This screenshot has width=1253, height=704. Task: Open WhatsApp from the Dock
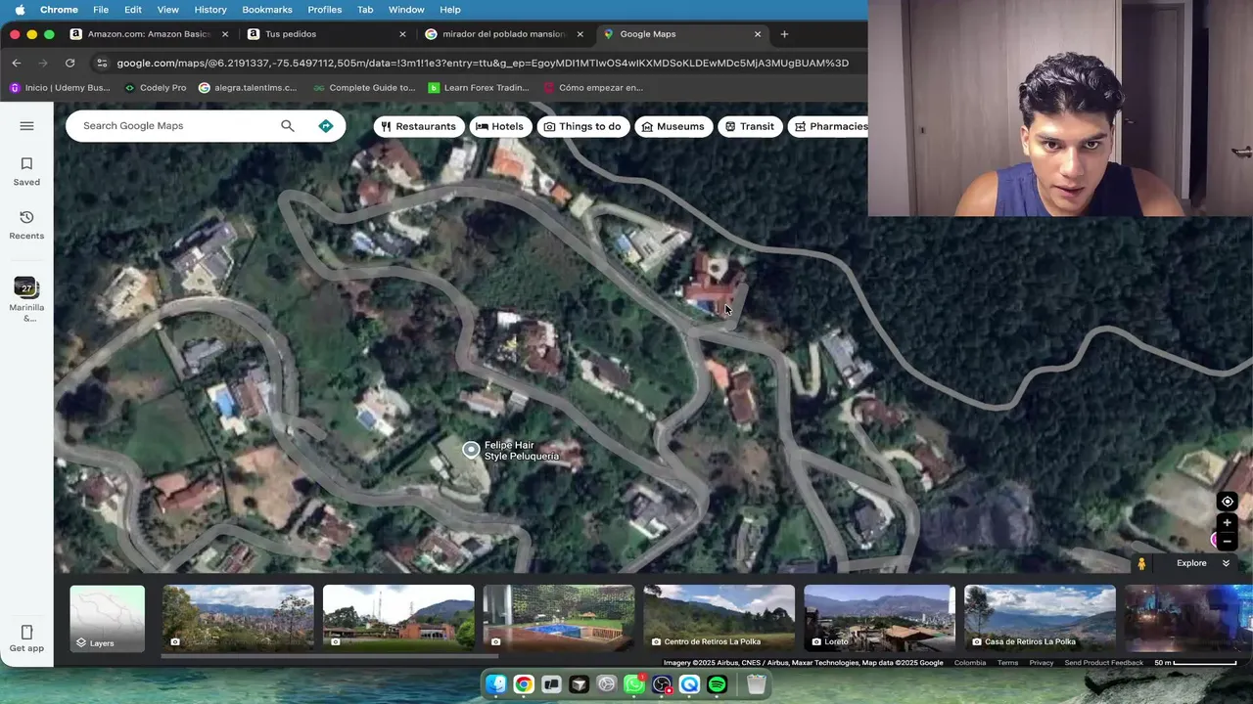click(634, 684)
